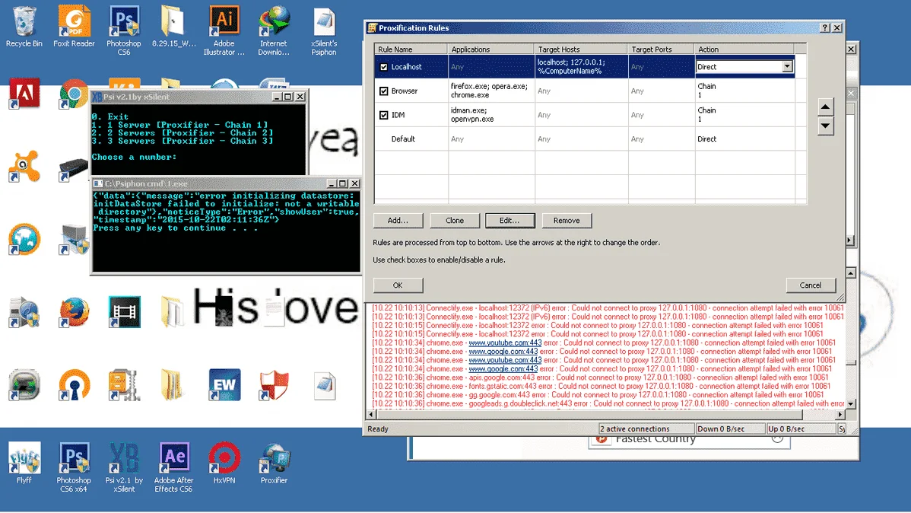Click the 2 active connections status
The width and height of the screenshot is (911, 513).
pyautogui.click(x=646, y=429)
